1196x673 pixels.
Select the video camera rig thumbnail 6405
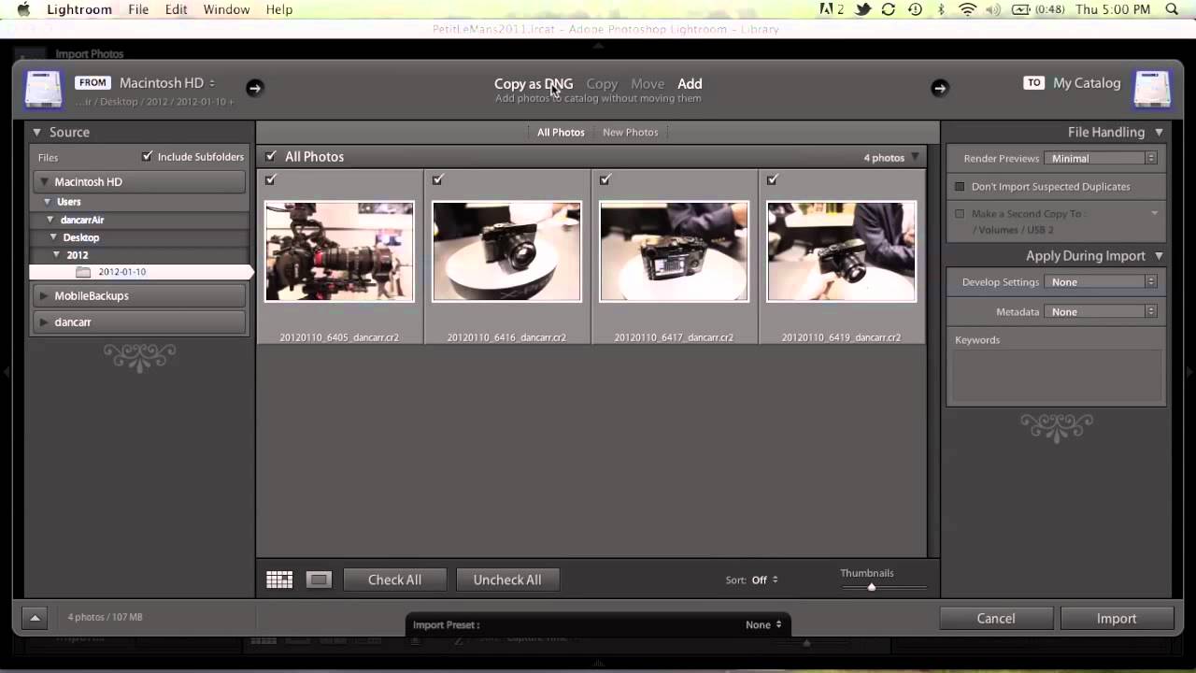pyautogui.click(x=339, y=251)
